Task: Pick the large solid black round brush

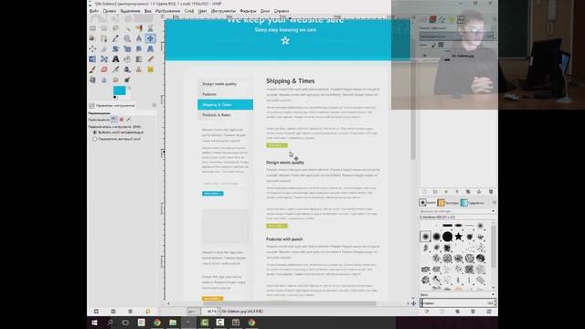Action: click(447, 236)
